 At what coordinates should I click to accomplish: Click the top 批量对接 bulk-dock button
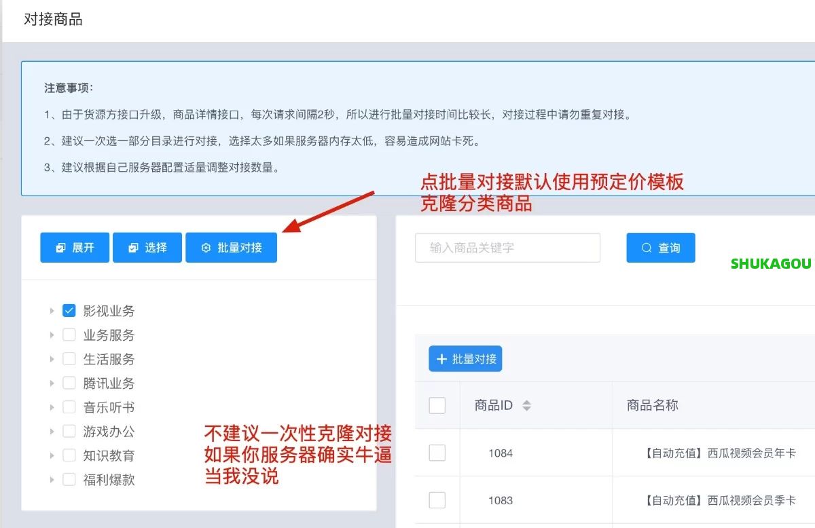tap(231, 247)
